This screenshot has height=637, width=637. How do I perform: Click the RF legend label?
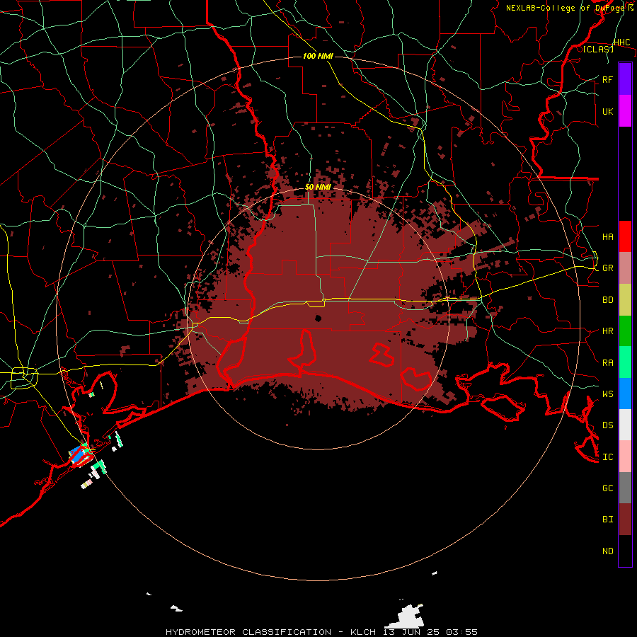click(x=607, y=79)
